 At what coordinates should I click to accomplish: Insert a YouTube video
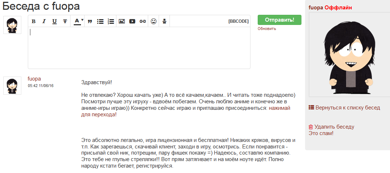(x=132, y=21)
